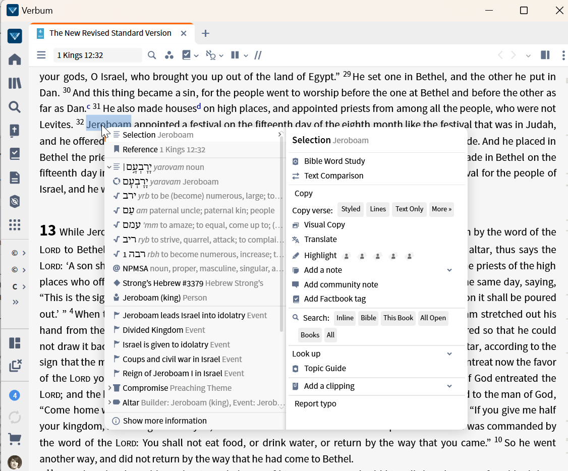
Task: Apply the first highlight palette swatch
Action: (347, 256)
